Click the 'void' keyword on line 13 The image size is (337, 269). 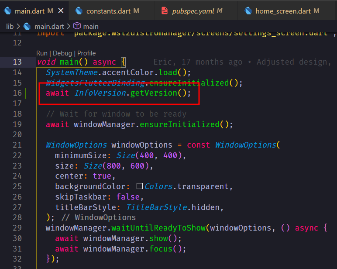click(x=46, y=62)
